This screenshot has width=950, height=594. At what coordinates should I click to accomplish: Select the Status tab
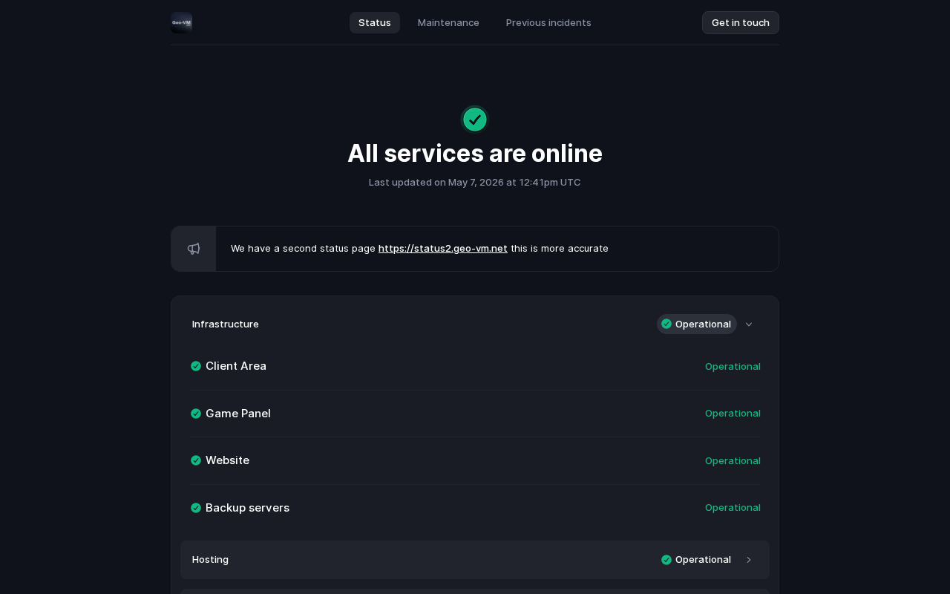point(375,22)
